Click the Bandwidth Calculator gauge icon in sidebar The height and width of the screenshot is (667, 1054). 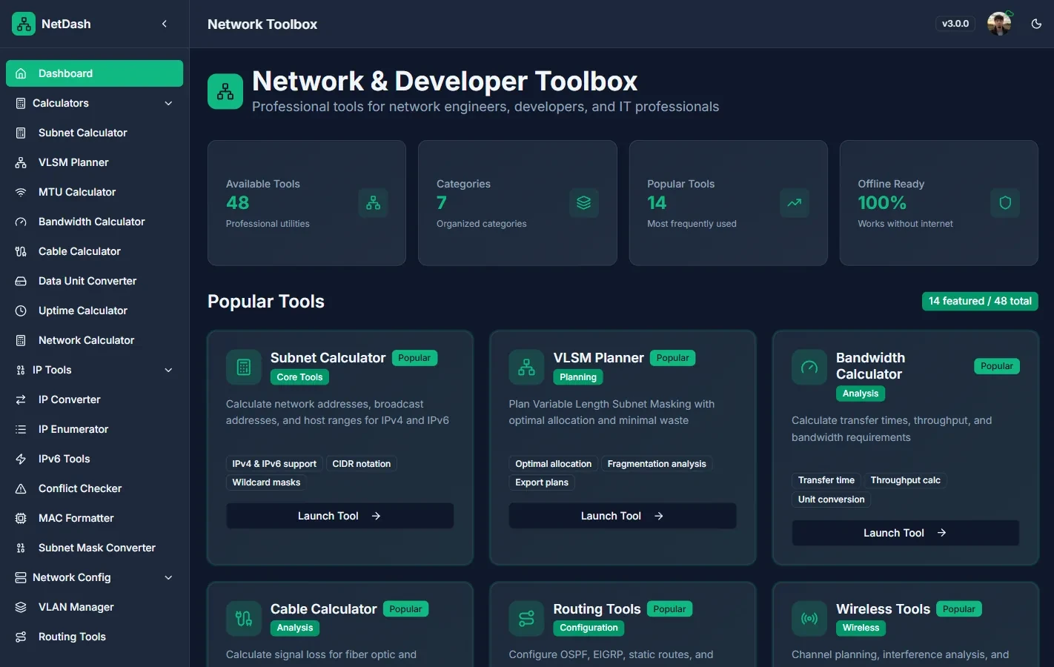pos(21,222)
